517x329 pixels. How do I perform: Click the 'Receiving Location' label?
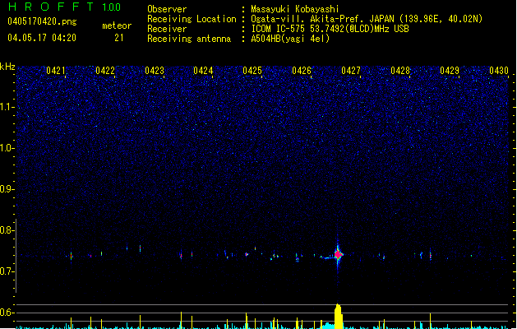(x=192, y=19)
